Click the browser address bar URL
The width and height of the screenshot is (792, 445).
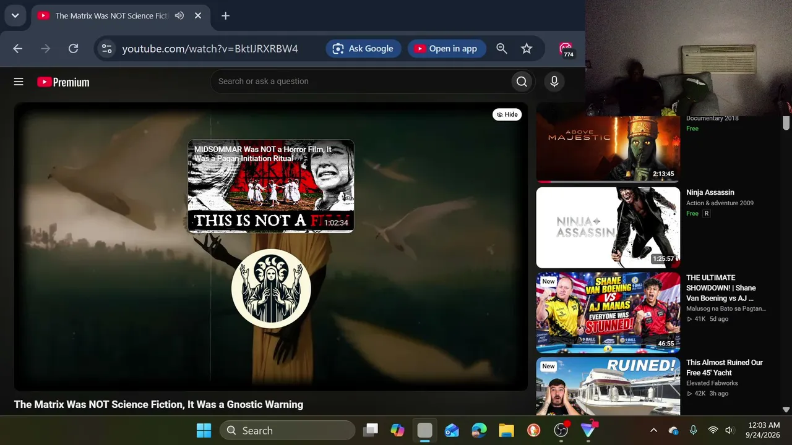pyautogui.click(x=210, y=48)
